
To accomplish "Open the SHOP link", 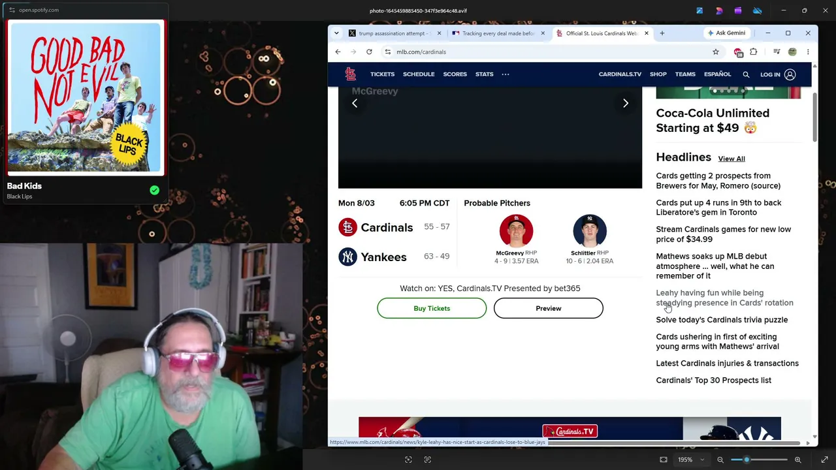I will pos(658,74).
